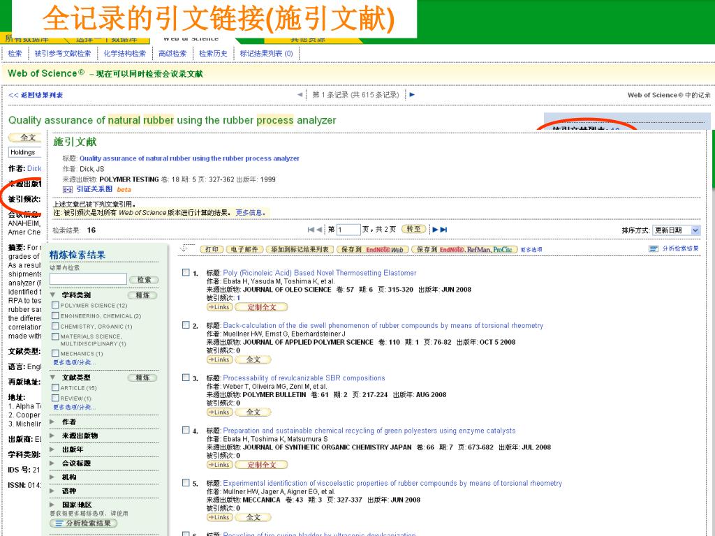
Task: Click the 分析检索结果 button in sidebar
Action: 84,523
